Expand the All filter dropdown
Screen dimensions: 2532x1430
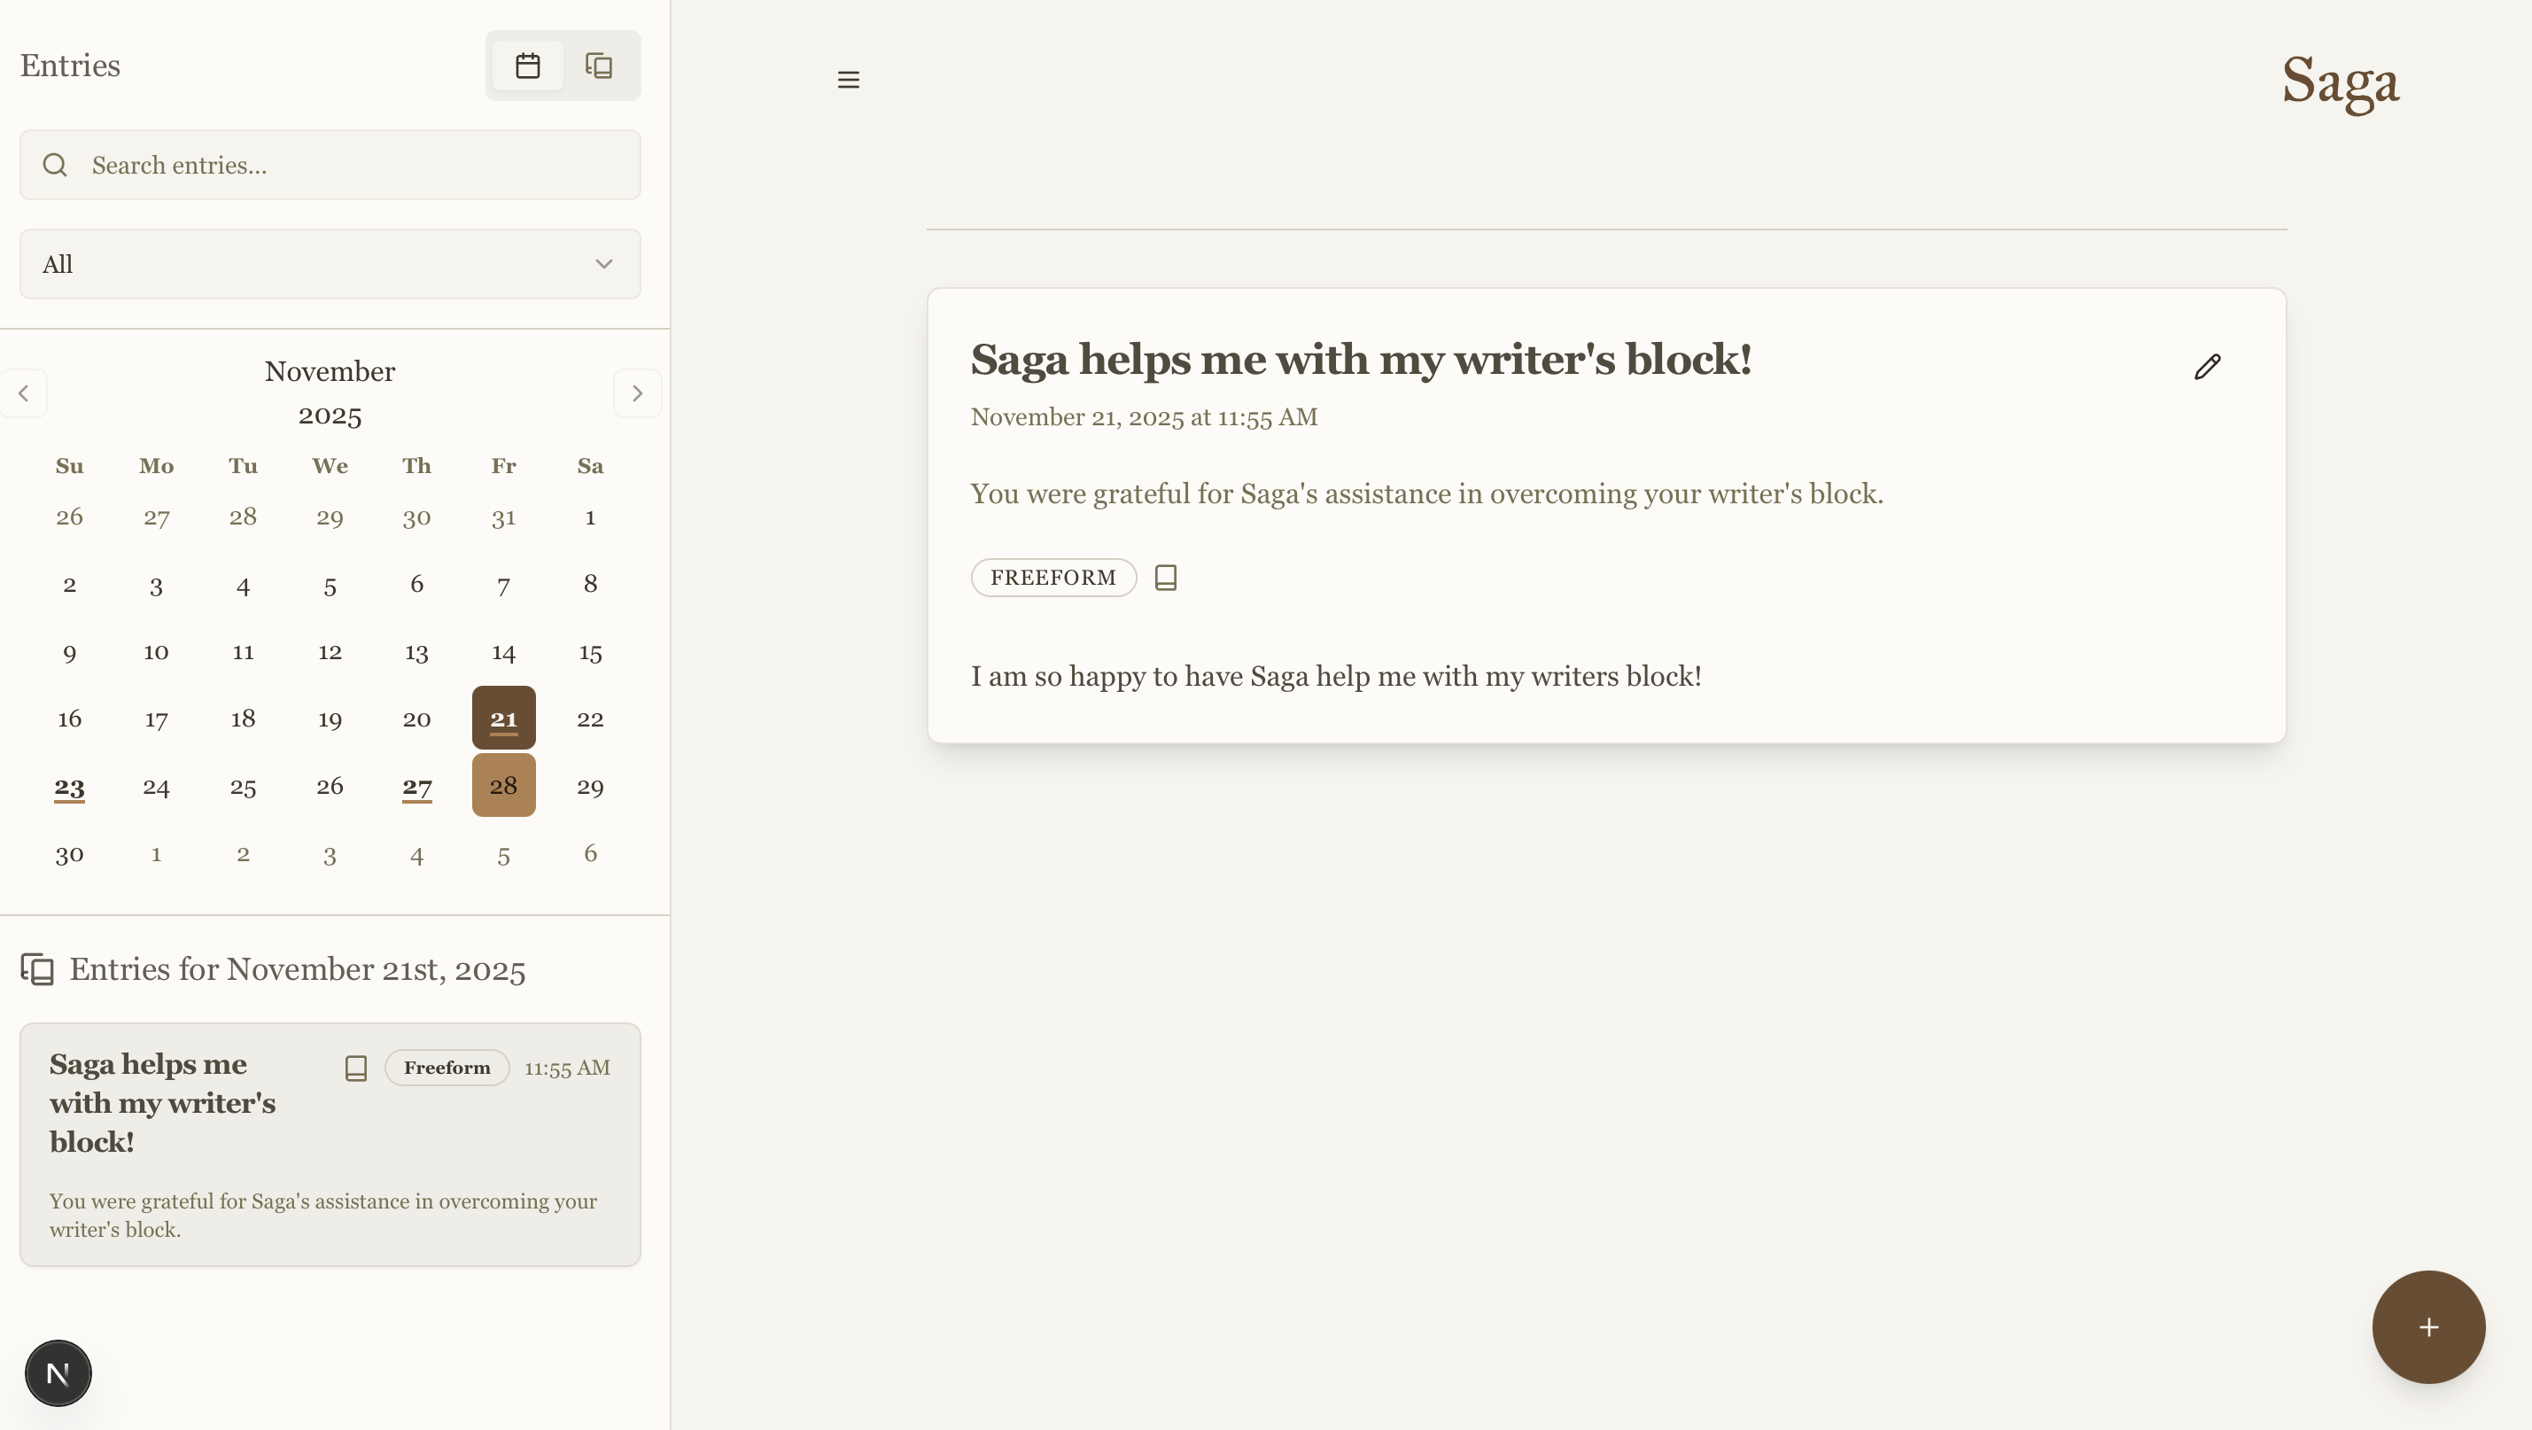330,264
